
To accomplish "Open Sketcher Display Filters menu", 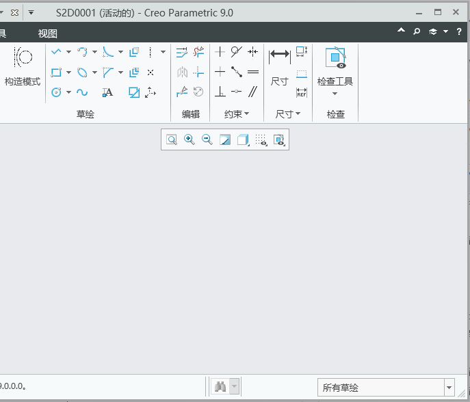I will (261, 140).
